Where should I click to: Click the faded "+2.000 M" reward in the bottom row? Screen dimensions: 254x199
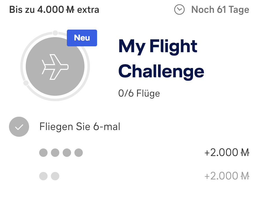point(227,176)
